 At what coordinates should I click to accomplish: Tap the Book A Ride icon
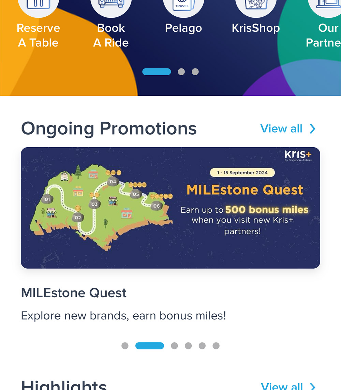pyautogui.click(x=111, y=7)
